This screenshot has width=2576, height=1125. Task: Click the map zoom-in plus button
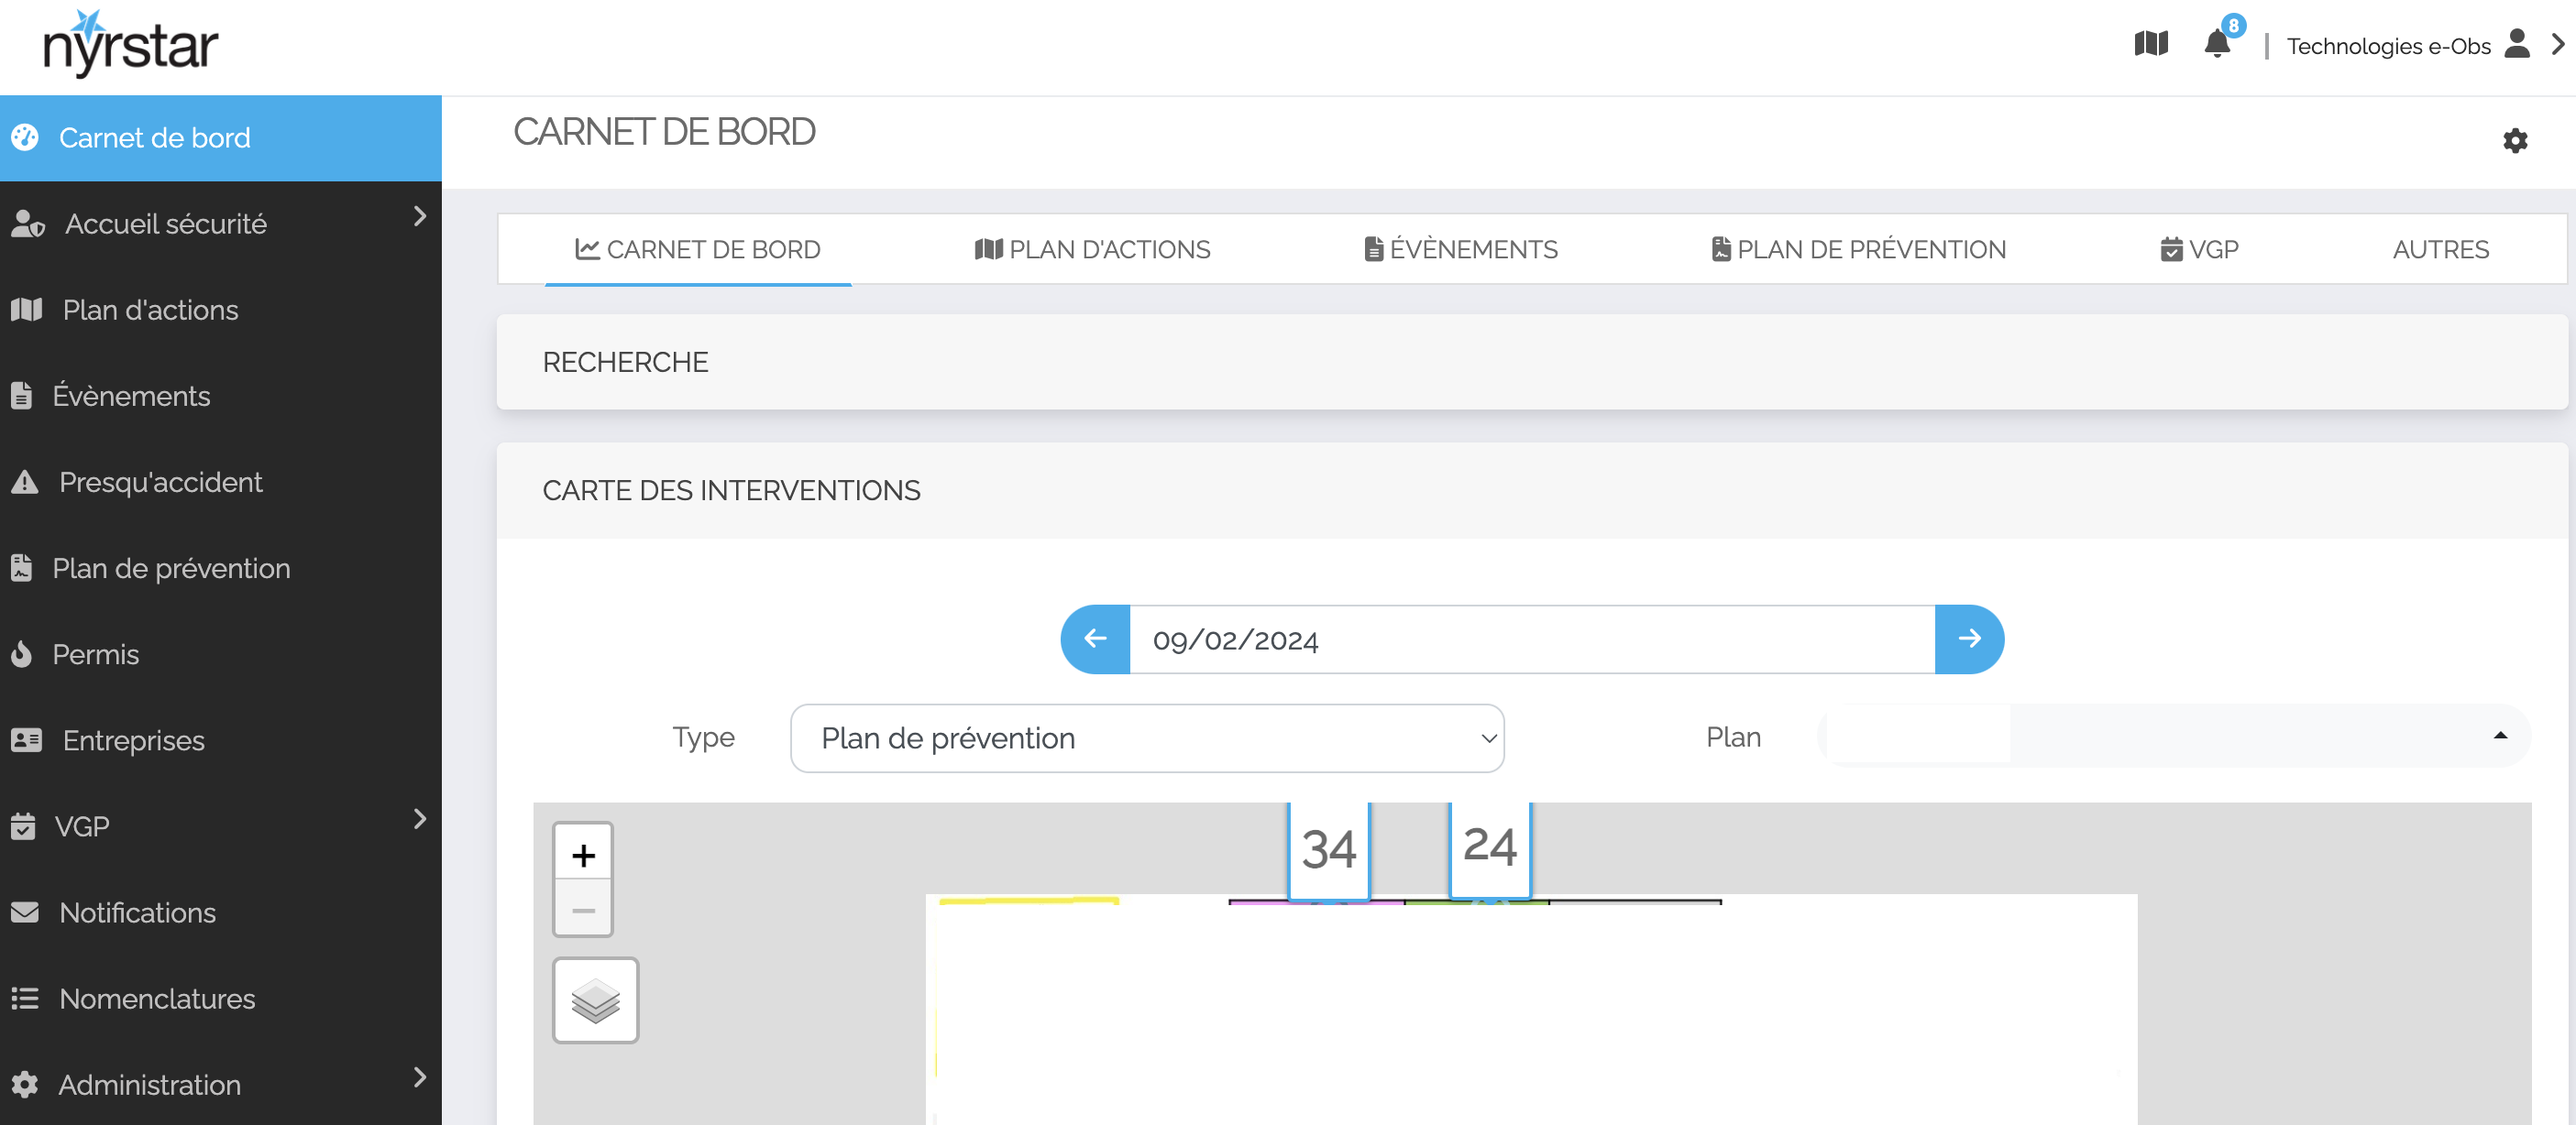click(x=583, y=854)
